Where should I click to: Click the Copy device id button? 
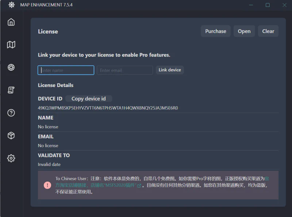coord(88,98)
